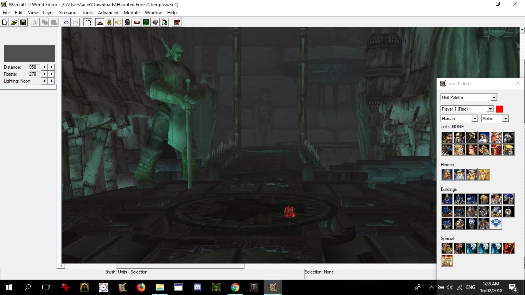The height and width of the screenshot is (295, 525).
Task: Select the Gryphon Rider unit icon
Action: 447,150
